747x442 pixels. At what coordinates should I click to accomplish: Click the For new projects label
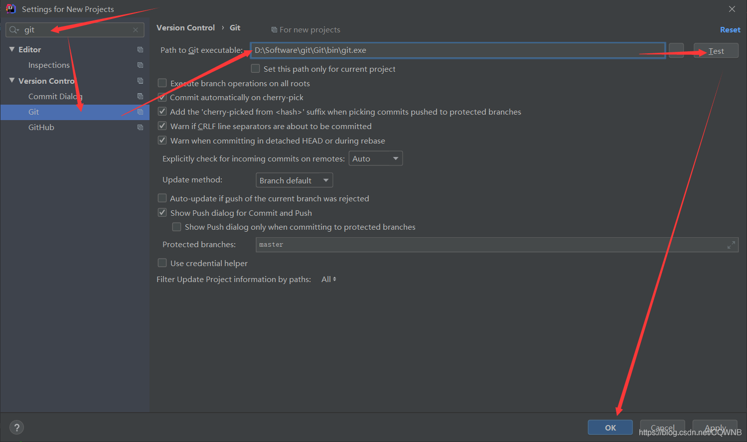pos(310,30)
